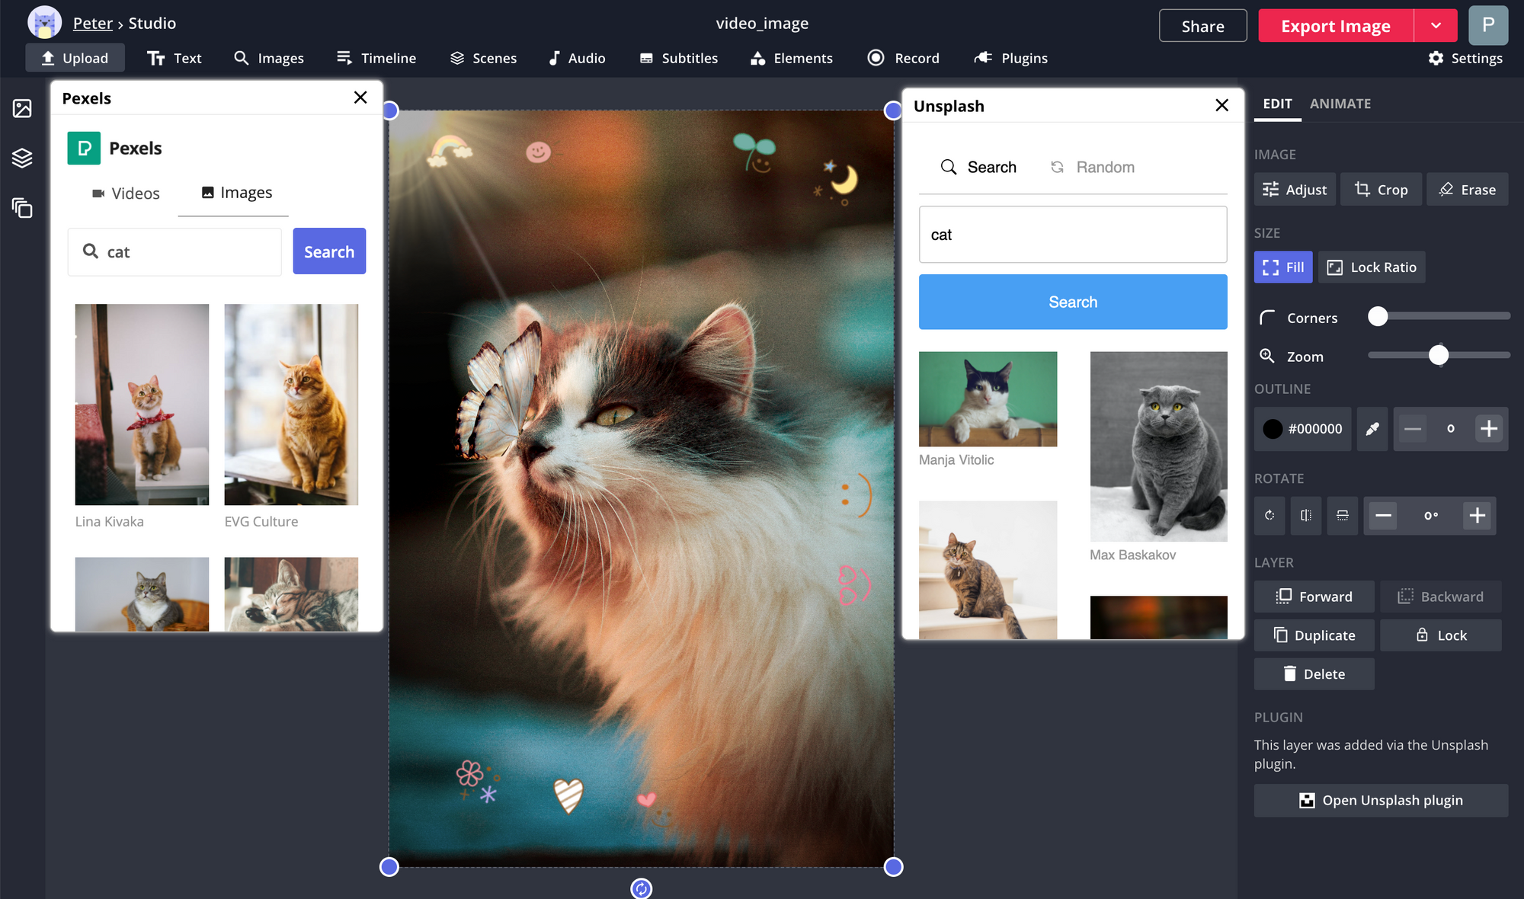The width and height of the screenshot is (1524, 899).
Task: Expand the Export Image dropdown arrow
Action: point(1436,26)
